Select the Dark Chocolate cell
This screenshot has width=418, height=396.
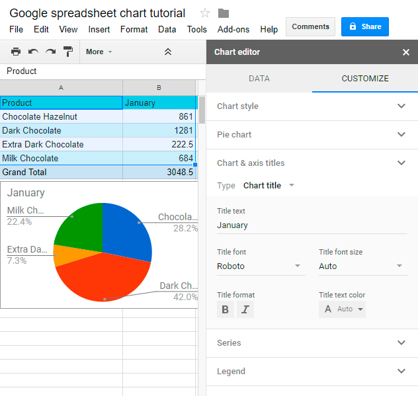pyautogui.click(x=61, y=131)
